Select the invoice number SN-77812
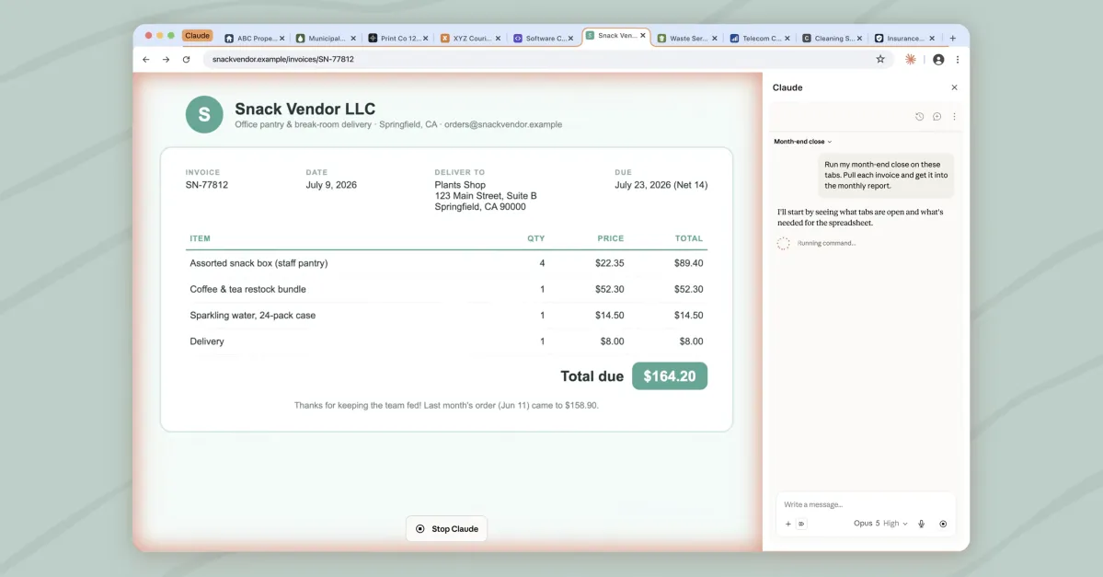Image resolution: width=1103 pixels, height=577 pixels. coord(207,185)
